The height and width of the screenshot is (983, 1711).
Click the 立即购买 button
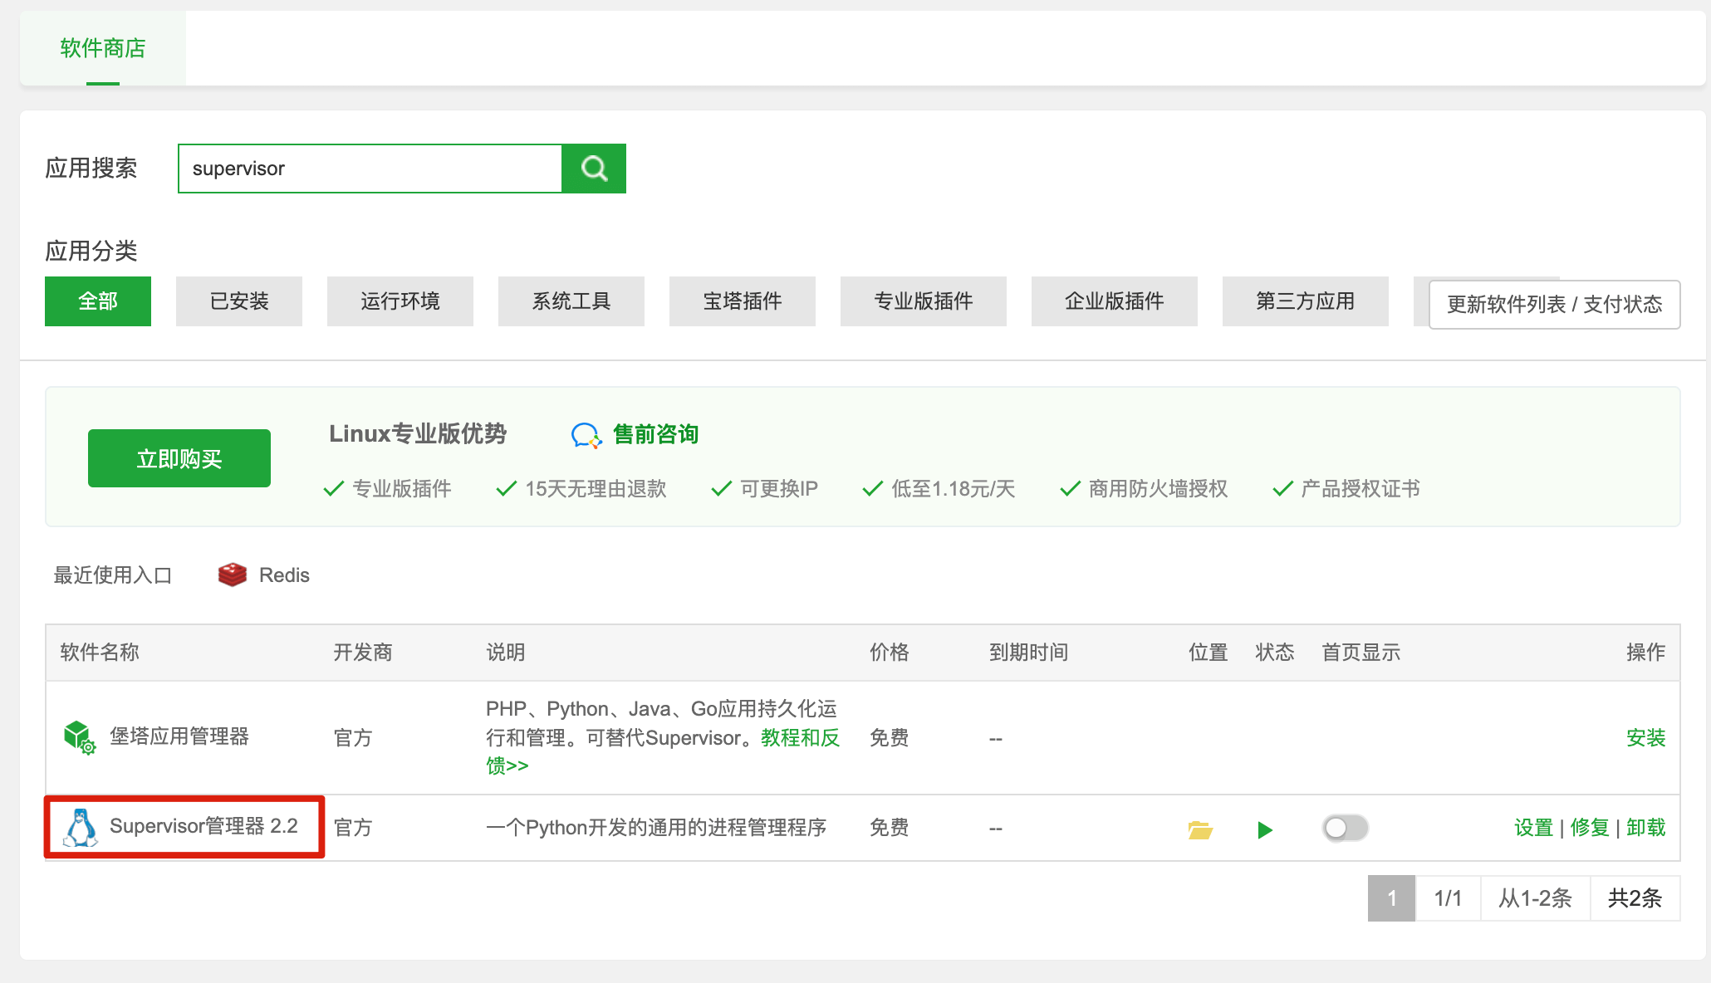point(179,458)
